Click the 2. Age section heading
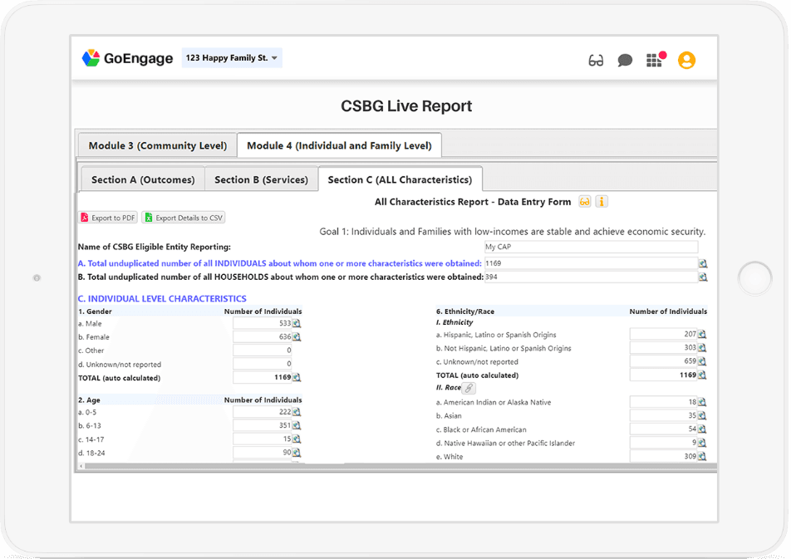 pyautogui.click(x=89, y=400)
